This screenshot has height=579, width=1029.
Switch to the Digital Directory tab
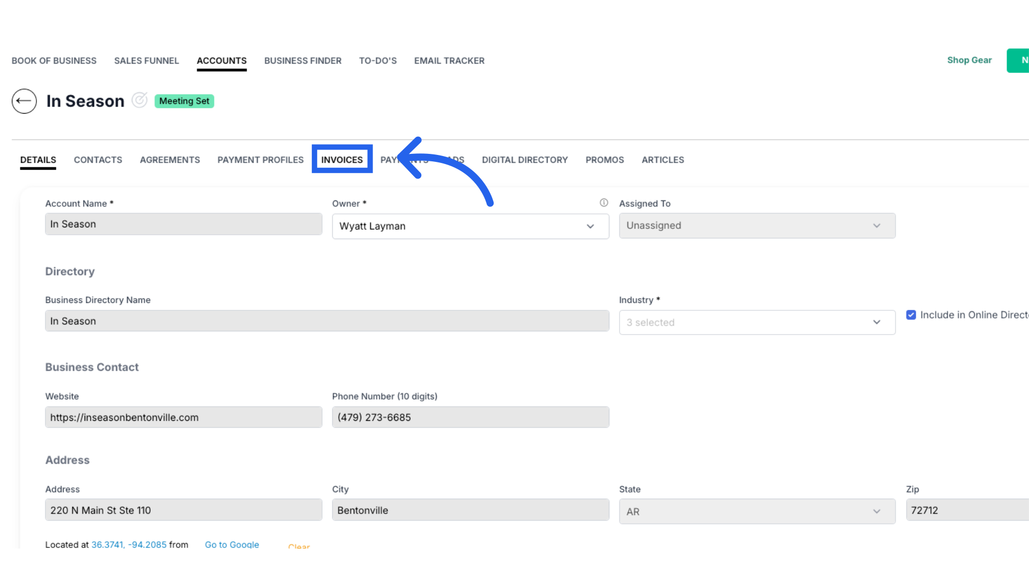[525, 160]
